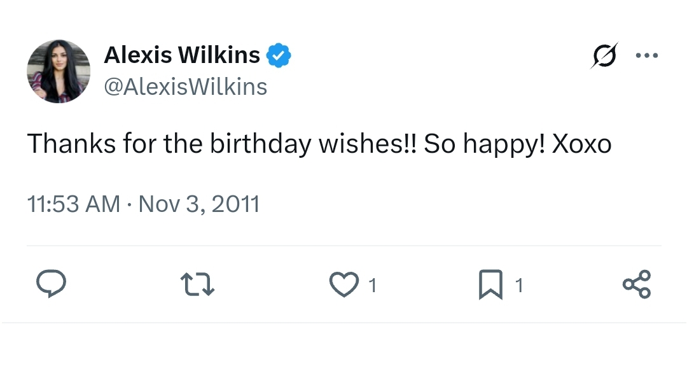The width and height of the screenshot is (687, 366).
Task: Repost the tweet using the arrows icon
Action: 197,284
